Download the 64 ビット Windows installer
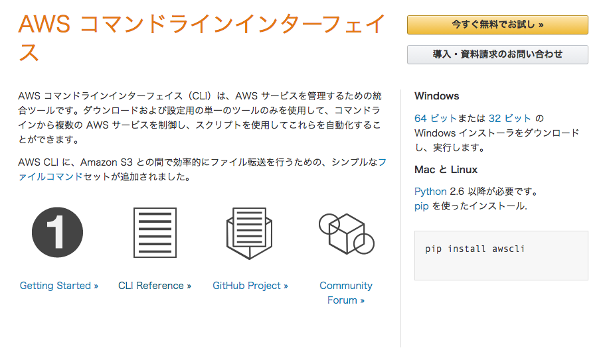 click(x=436, y=118)
